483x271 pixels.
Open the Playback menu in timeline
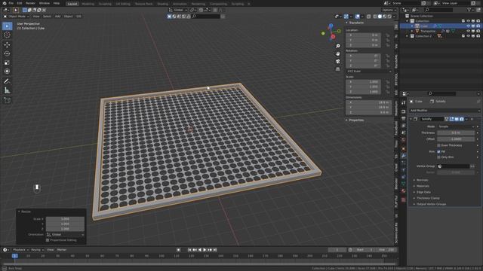click(x=20, y=250)
